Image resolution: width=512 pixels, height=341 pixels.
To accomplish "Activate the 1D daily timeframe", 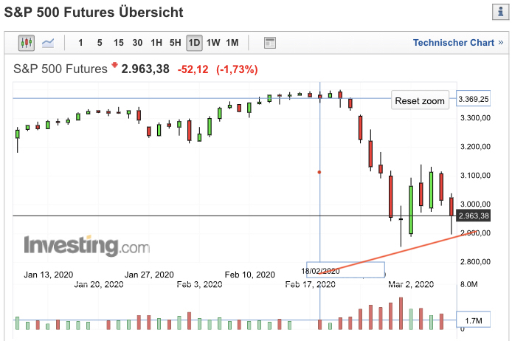I will [194, 43].
